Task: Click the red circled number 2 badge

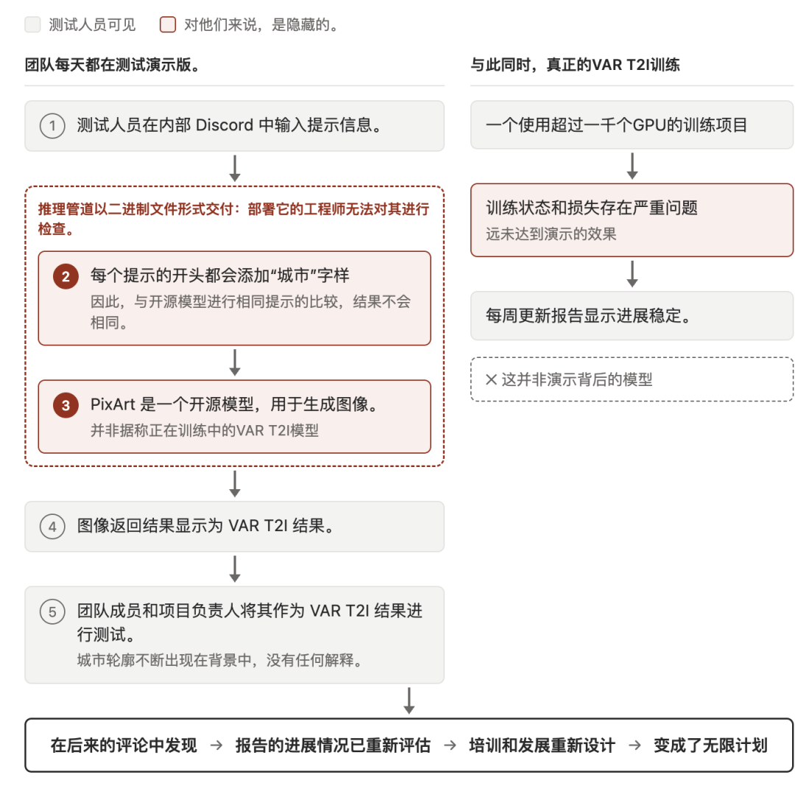Action: click(66, 276)
